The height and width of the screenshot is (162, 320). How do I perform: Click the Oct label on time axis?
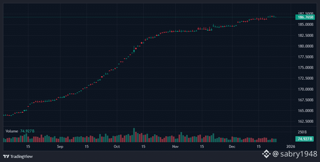point(117,147)
